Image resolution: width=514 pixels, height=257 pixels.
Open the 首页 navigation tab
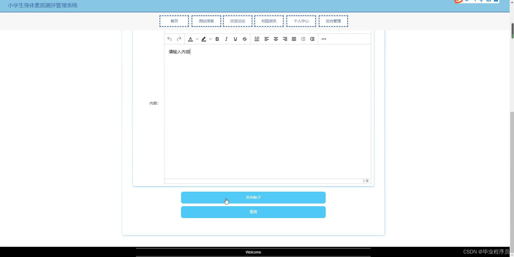(x=174, y=21)
